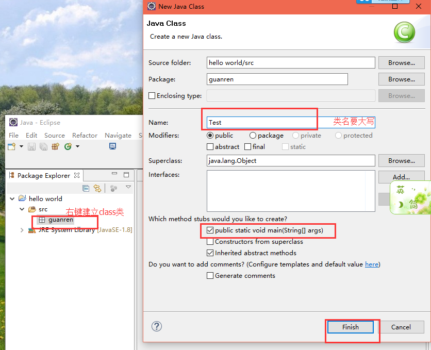The image size is (431, 350).
Task: Click the green New Java Class toolbar icon
Action: [x=68, y=147]
